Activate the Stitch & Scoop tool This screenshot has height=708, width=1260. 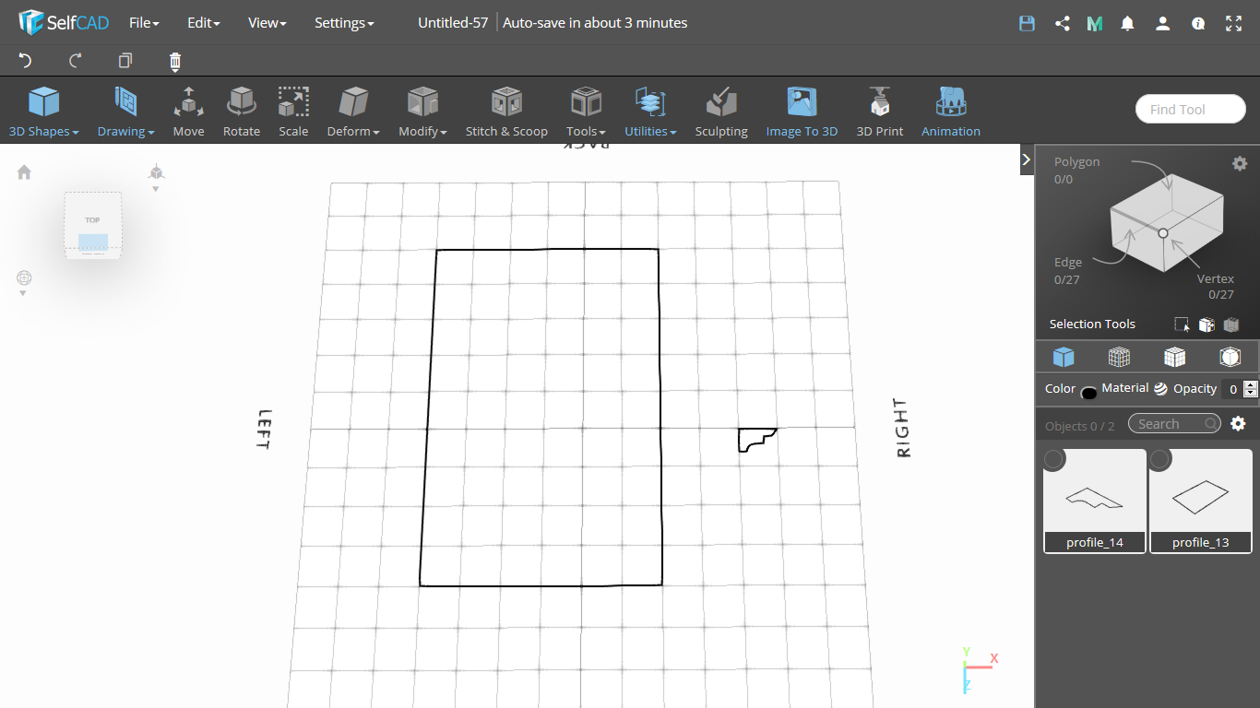506,112
